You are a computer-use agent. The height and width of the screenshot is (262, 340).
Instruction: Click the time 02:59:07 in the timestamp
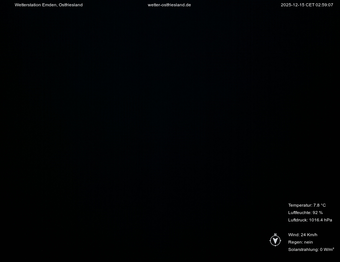tap(324, 5)
